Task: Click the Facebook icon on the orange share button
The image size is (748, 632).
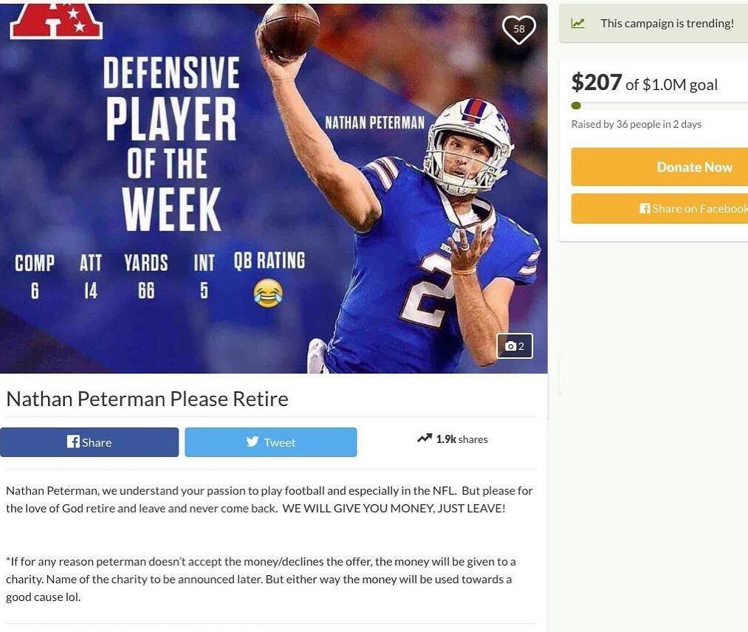Action: pyautogui.click(x=645, y=208)
